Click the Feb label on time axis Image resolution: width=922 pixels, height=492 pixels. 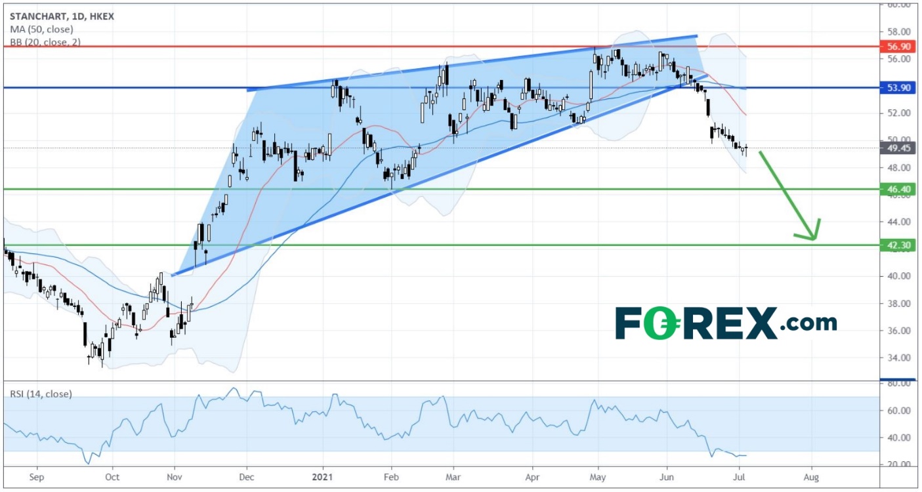[391, 476]
